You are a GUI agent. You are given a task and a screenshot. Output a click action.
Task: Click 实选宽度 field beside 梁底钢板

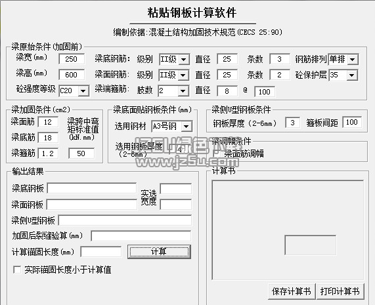point(176,189)
